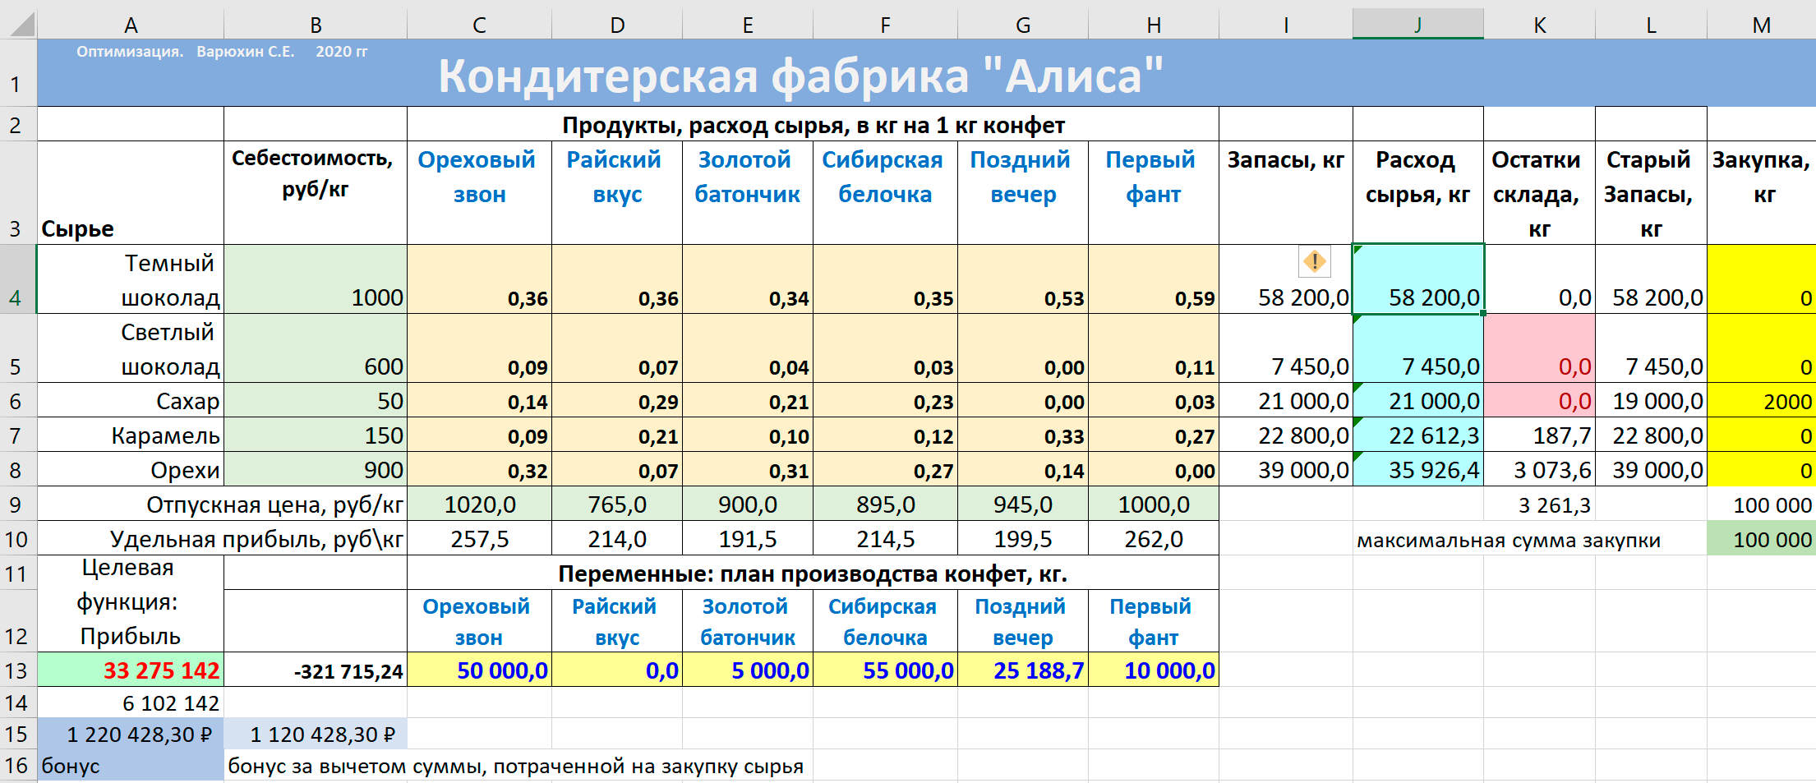Click nuts stock value 39 000,0 in column I
This screenshot has width=1816, height=783.
(x=1286, y=470)
